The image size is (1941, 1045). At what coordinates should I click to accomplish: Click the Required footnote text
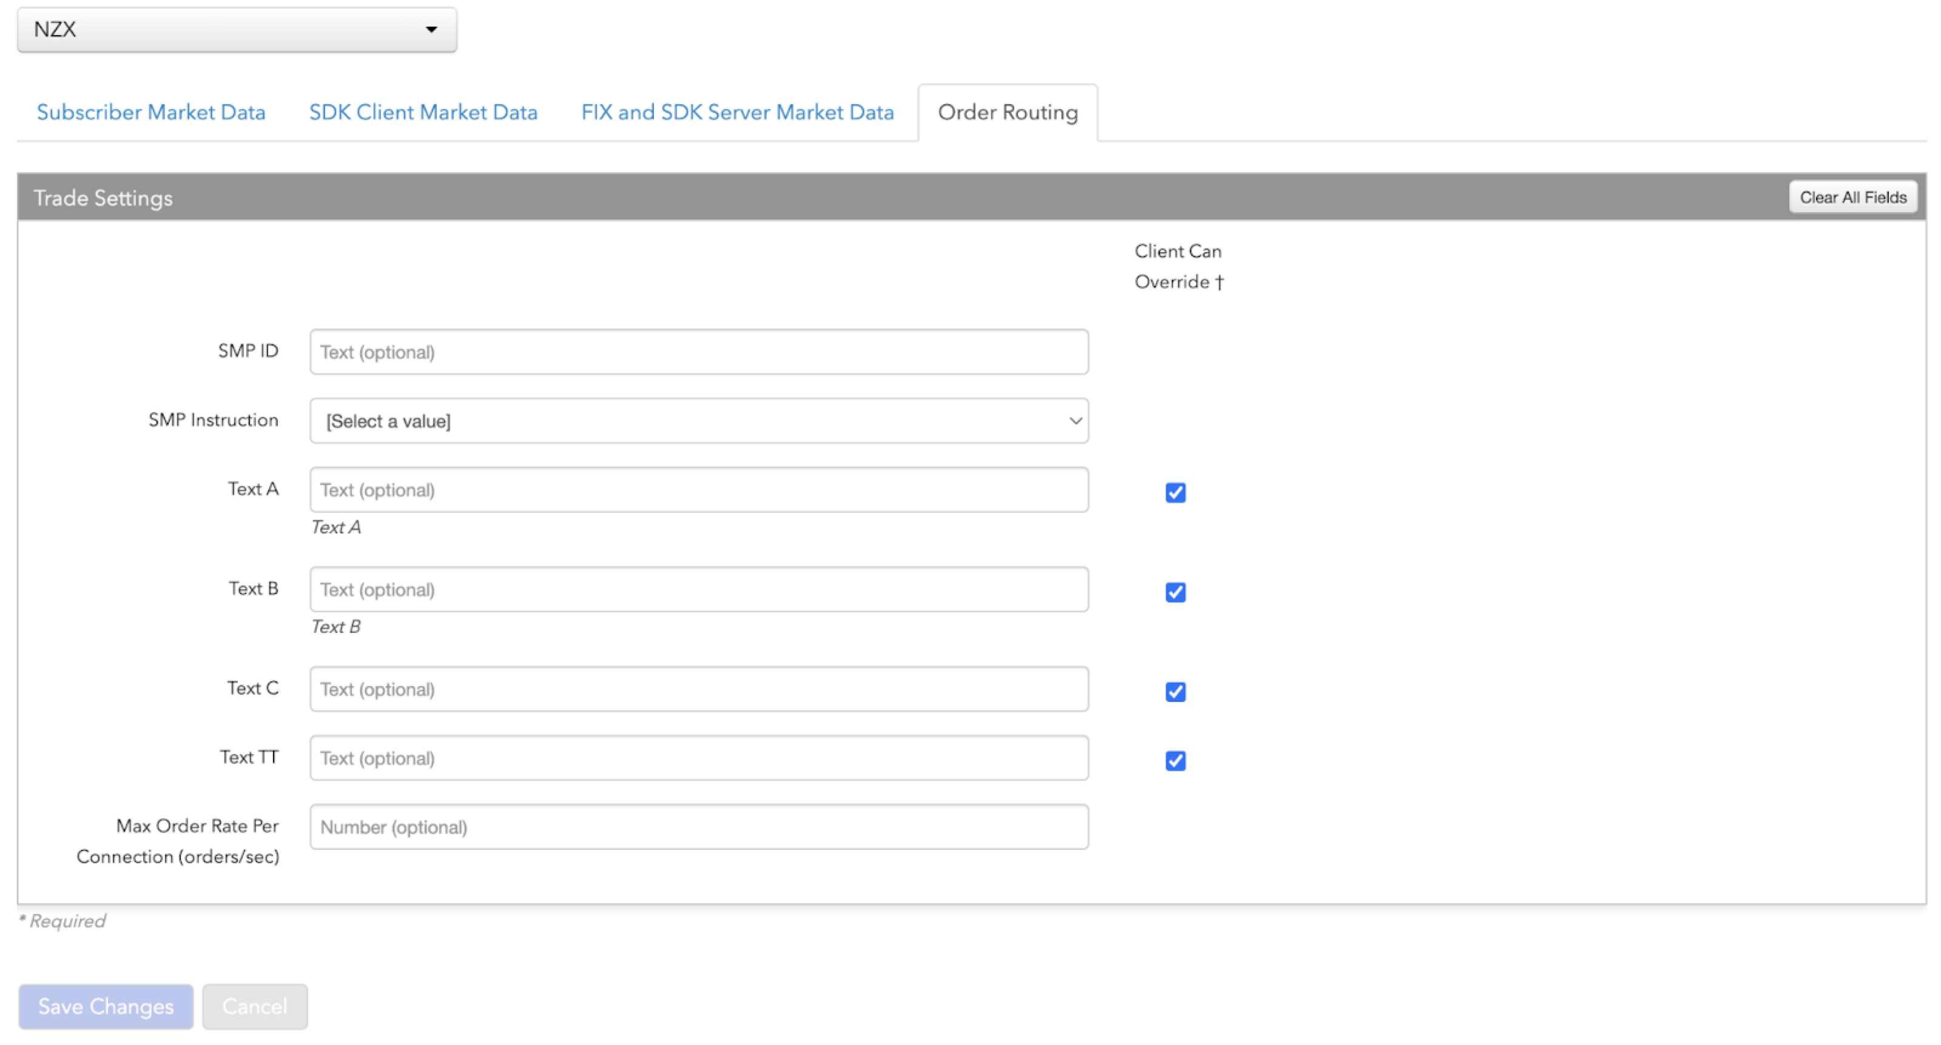pyautogui.click(x=62, y=921)
